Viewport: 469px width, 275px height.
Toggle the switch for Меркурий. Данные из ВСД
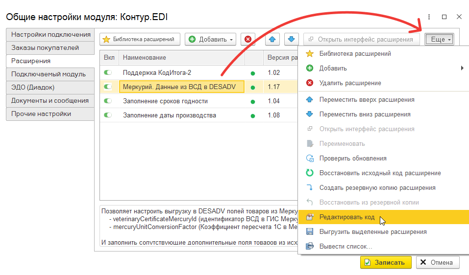108,87
